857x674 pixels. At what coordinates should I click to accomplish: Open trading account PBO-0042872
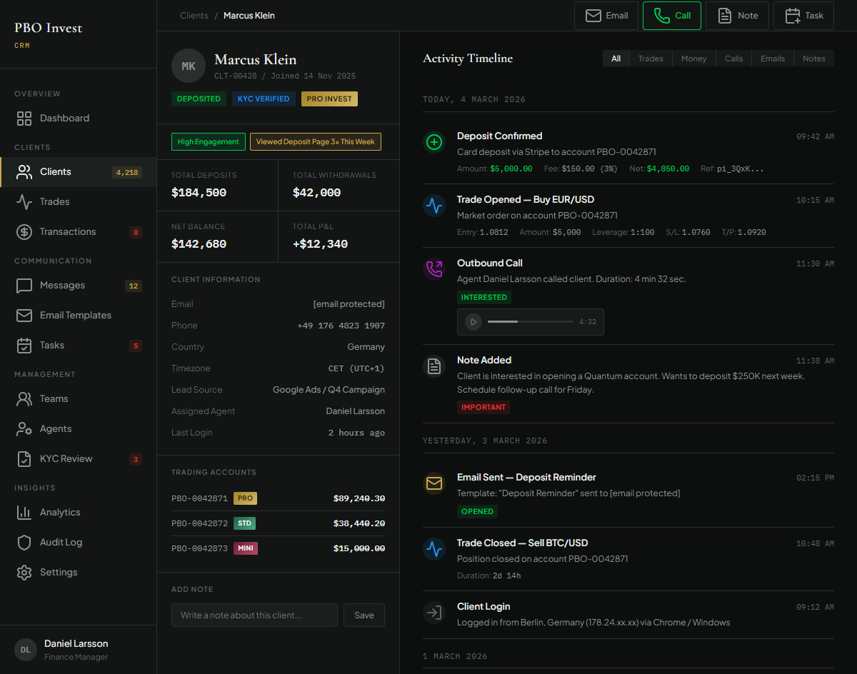pyautogui.click(x=199, y=523)
